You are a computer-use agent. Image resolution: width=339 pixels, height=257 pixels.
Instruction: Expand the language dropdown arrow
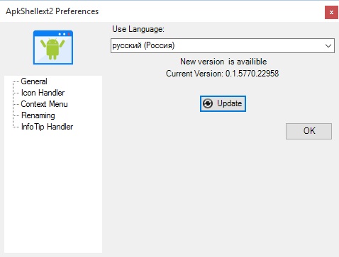pyautogui.click(x=328, y=46)
